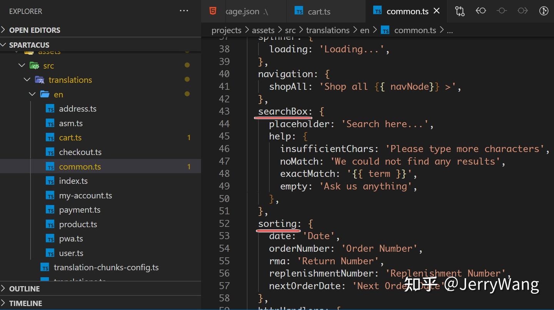Close the common.ts editor tab
The width and height of the screenshot is (554, 310).
[437, 11]
